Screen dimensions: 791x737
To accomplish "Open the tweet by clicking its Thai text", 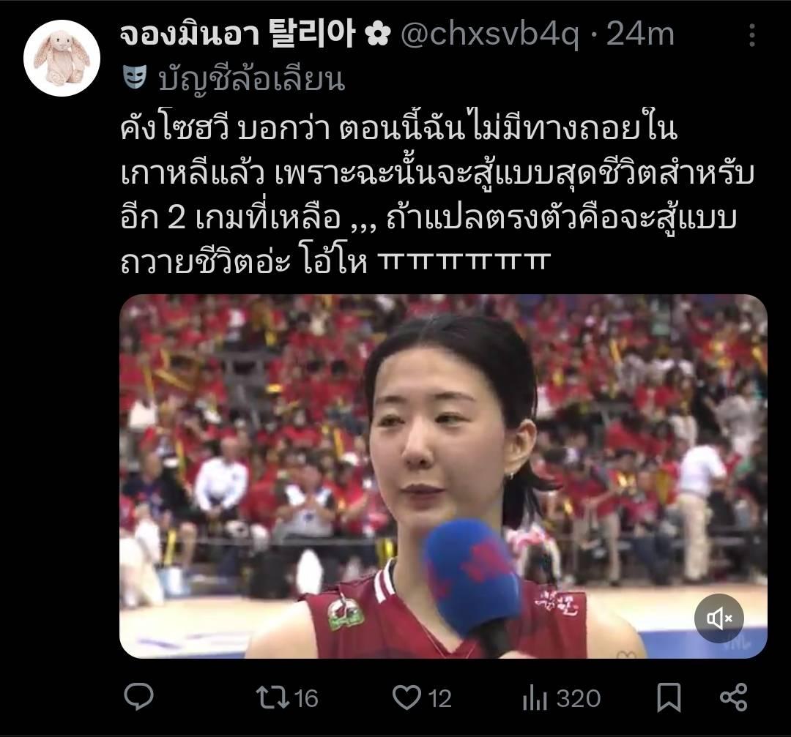I will click(x=437, y=195).
